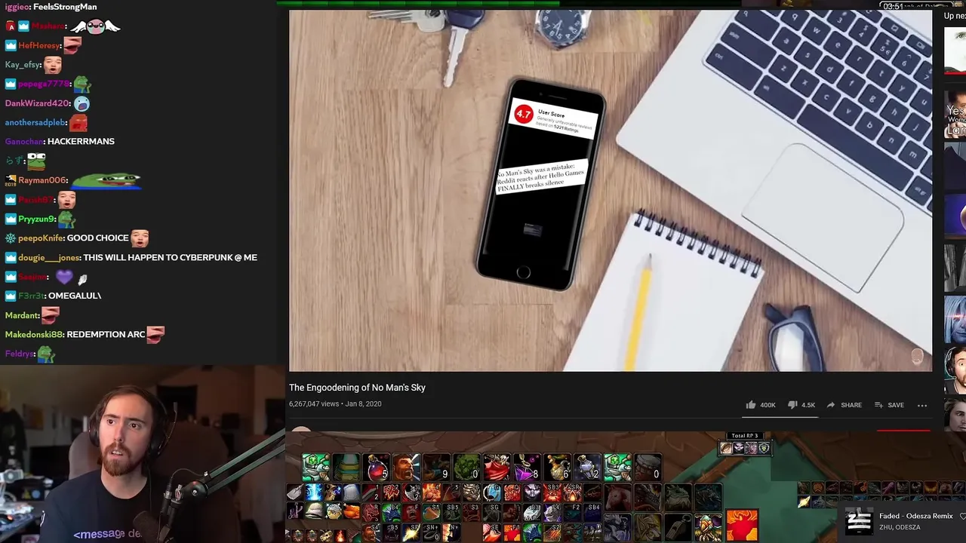Screen dimensions: 966x543
Task: Click chat username Ganochan
Action: pos(23,142)
